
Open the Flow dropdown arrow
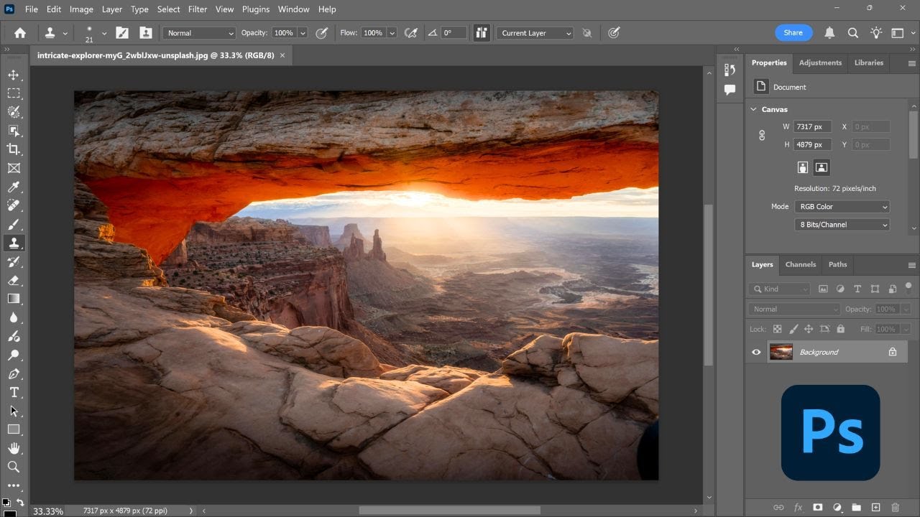point(392,33)
